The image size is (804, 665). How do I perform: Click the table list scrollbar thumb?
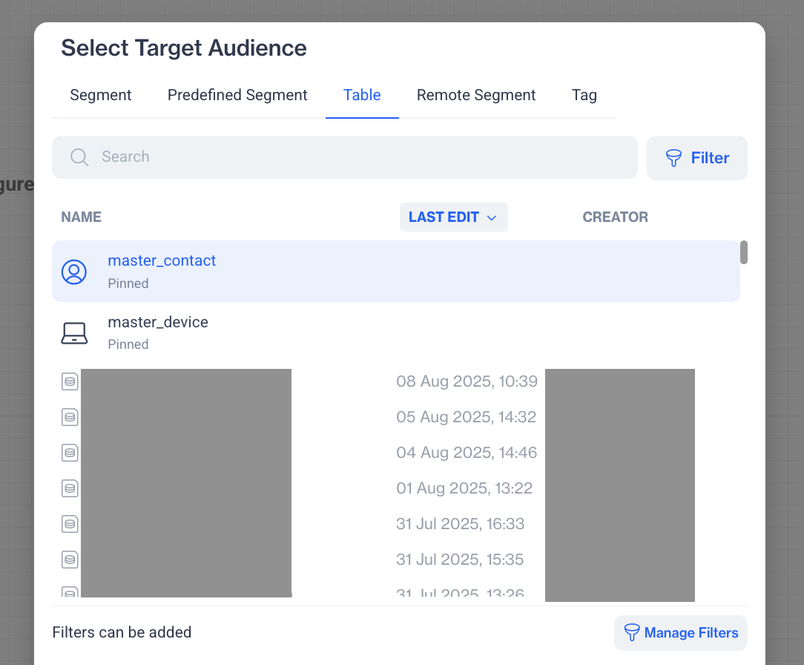click(743, 252)
